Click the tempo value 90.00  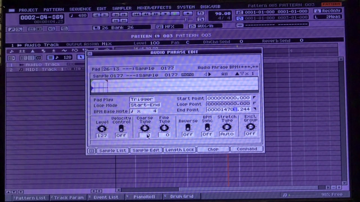[x=223, y=13]
